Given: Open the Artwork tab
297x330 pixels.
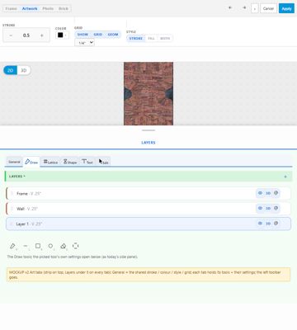Looking at the screenshot, I should tap(30, 8).
